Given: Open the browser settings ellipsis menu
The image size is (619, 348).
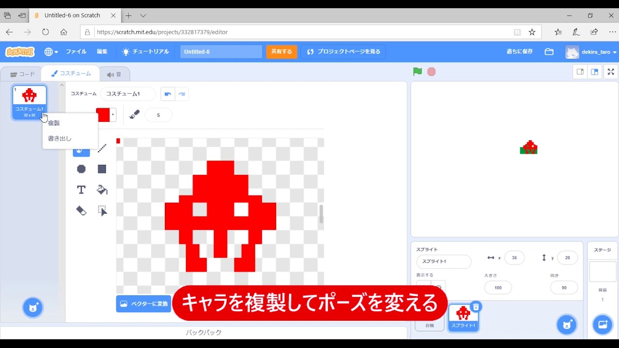Looking at the screenshot, I should point(612,32).
